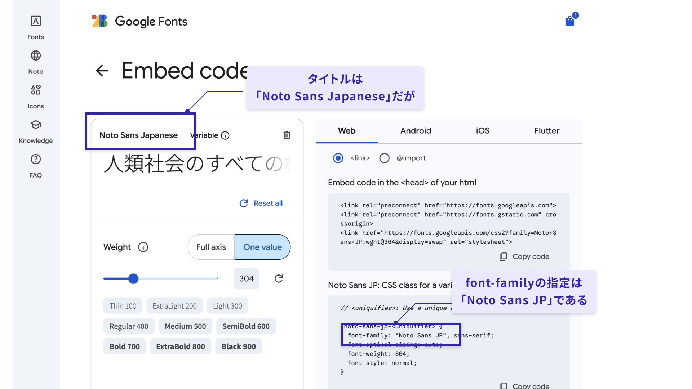The width and height of the screenshot is (692, 389).
Task: Choose Full axis weight mode
Action: click(x=211, y=247)
